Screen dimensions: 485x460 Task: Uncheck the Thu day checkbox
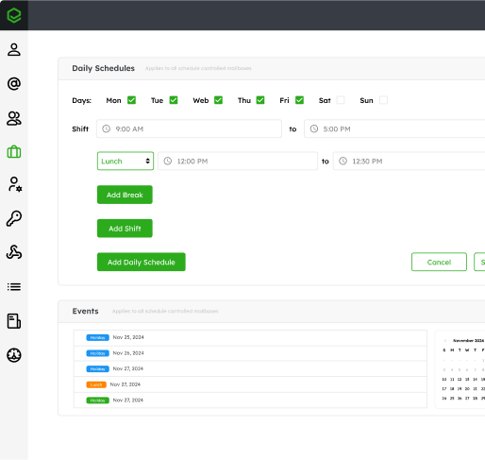pos(260,100)
